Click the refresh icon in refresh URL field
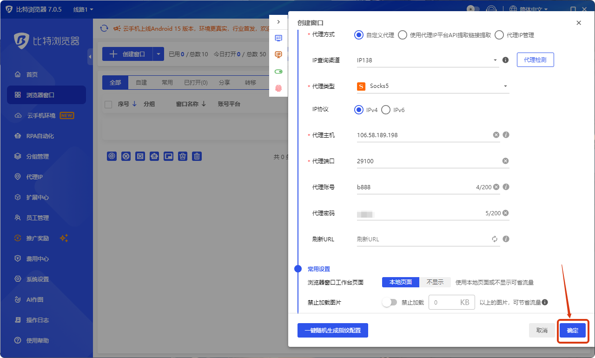Viewport: 595px width, 358px height. pyautogui.click(x=495, y=239)
